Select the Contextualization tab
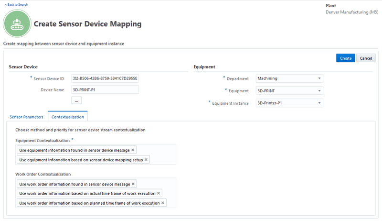Image resolution: width=382 pixels, height=221 pixels. point(68,117)
